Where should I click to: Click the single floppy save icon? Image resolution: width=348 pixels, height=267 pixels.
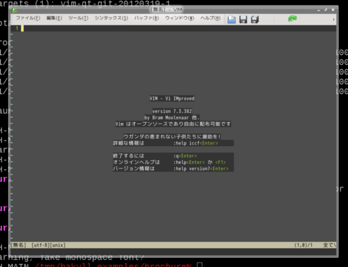(x=243, y=19)
